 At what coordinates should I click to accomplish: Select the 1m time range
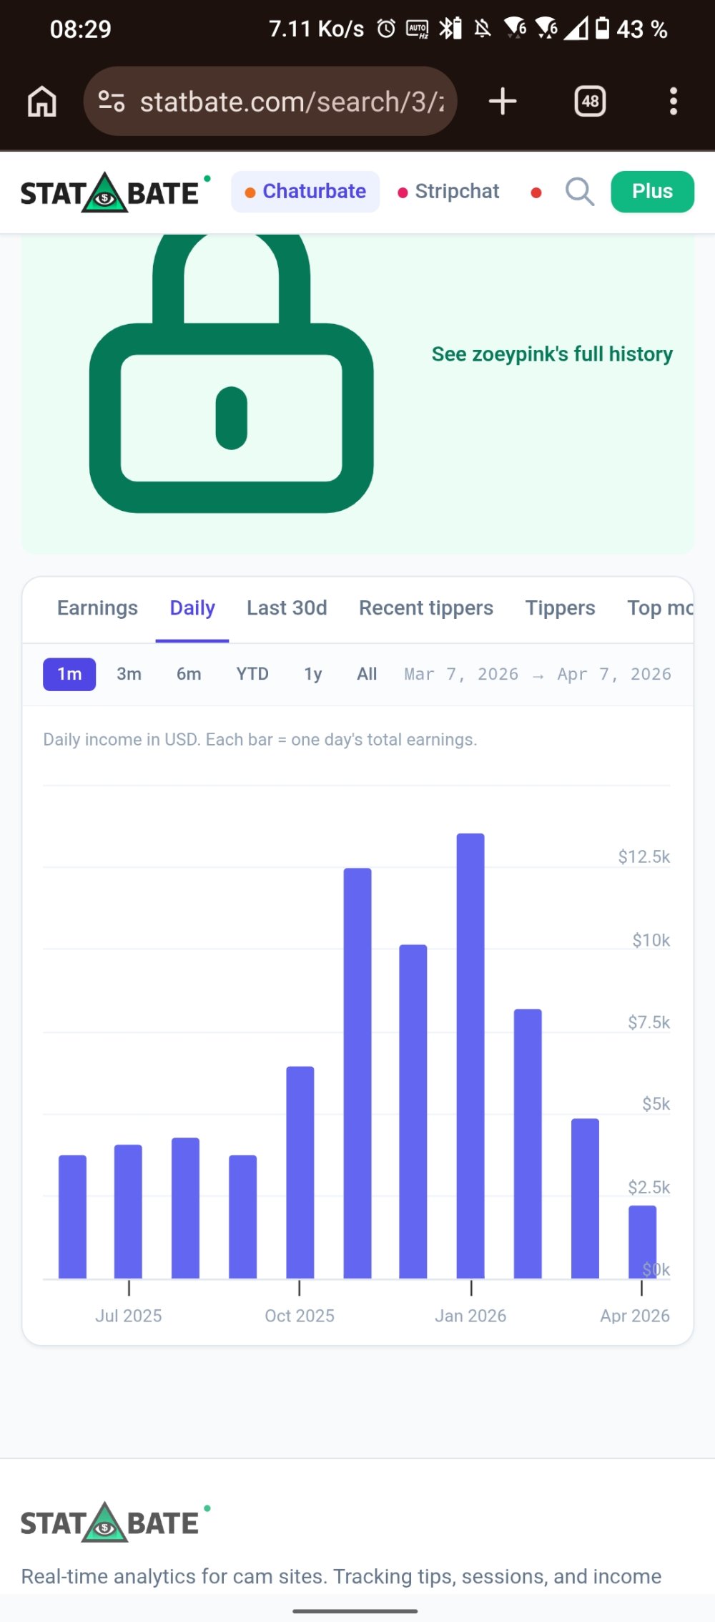(x=69, y=674)
